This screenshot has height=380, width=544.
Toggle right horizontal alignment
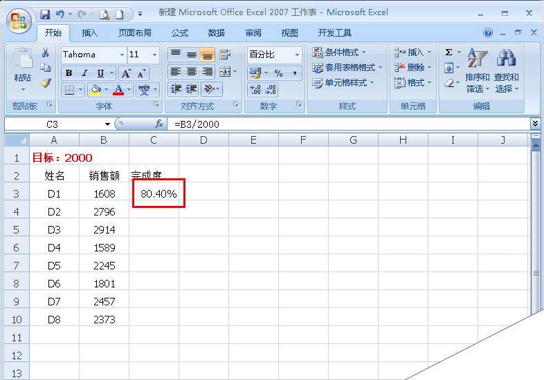208,72
